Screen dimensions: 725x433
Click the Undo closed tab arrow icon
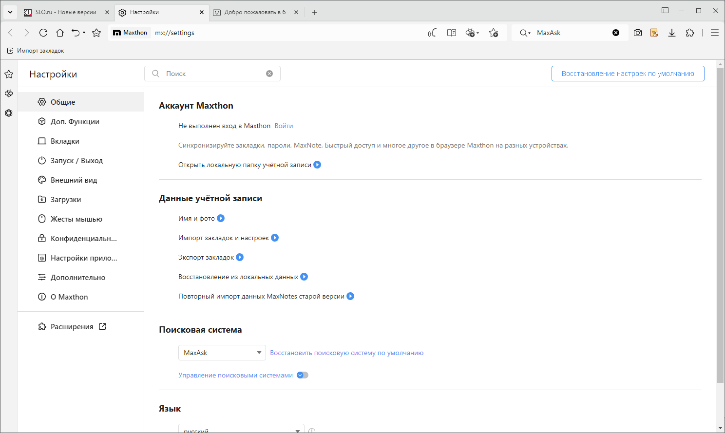76,33
